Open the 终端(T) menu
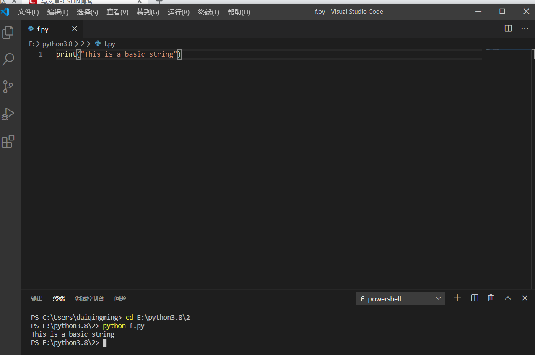The image size is (535, 355). [x=208, y=12]
